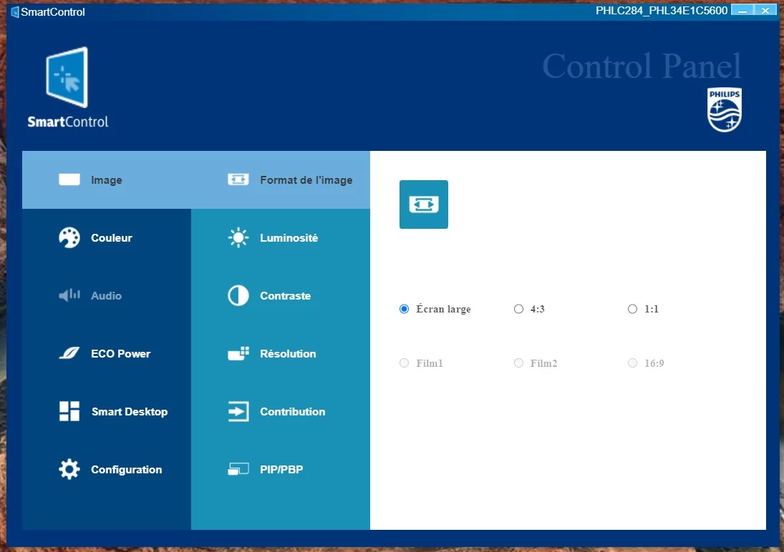Select the 4:3 aspect ratio option
Viewport: 784px width, 552px height.
(x=518, y=309)
